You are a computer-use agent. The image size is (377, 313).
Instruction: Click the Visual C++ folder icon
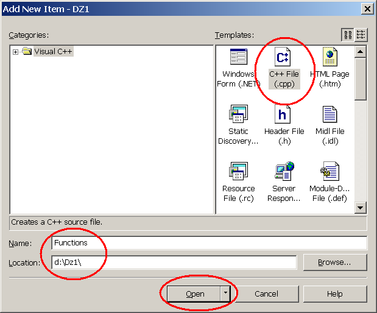point(27,51)
